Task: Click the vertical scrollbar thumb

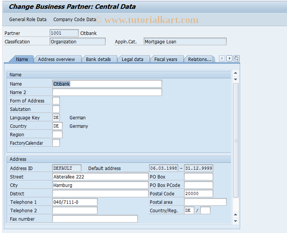Action: 236,140
